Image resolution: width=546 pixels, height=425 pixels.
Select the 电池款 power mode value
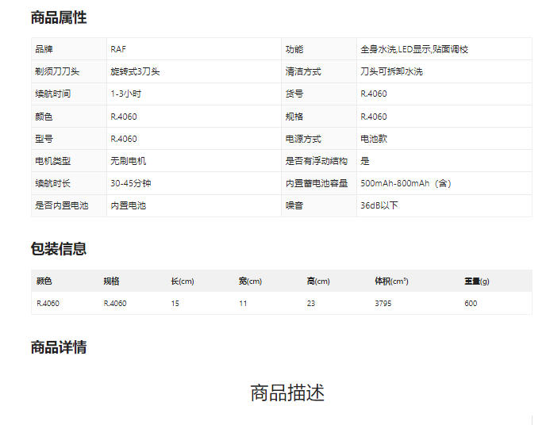pos(374,139)
